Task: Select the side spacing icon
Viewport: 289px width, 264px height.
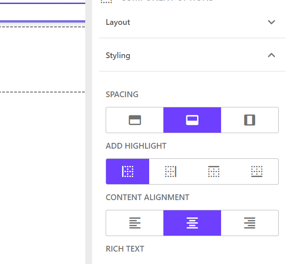Action: point(249,120)
